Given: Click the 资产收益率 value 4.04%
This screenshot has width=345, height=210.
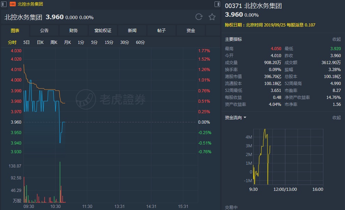Looking at the screenshot, I should coord(275,104).
